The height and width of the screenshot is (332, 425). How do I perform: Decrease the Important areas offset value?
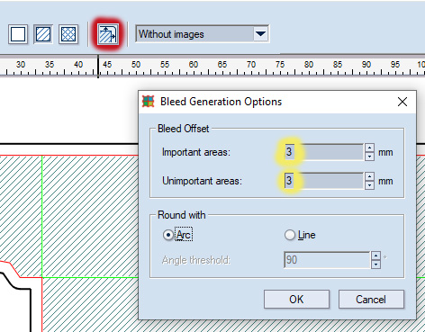369,157
